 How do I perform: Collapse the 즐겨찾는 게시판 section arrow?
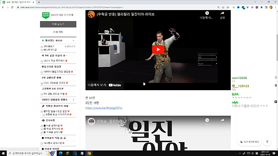(73, 41)
